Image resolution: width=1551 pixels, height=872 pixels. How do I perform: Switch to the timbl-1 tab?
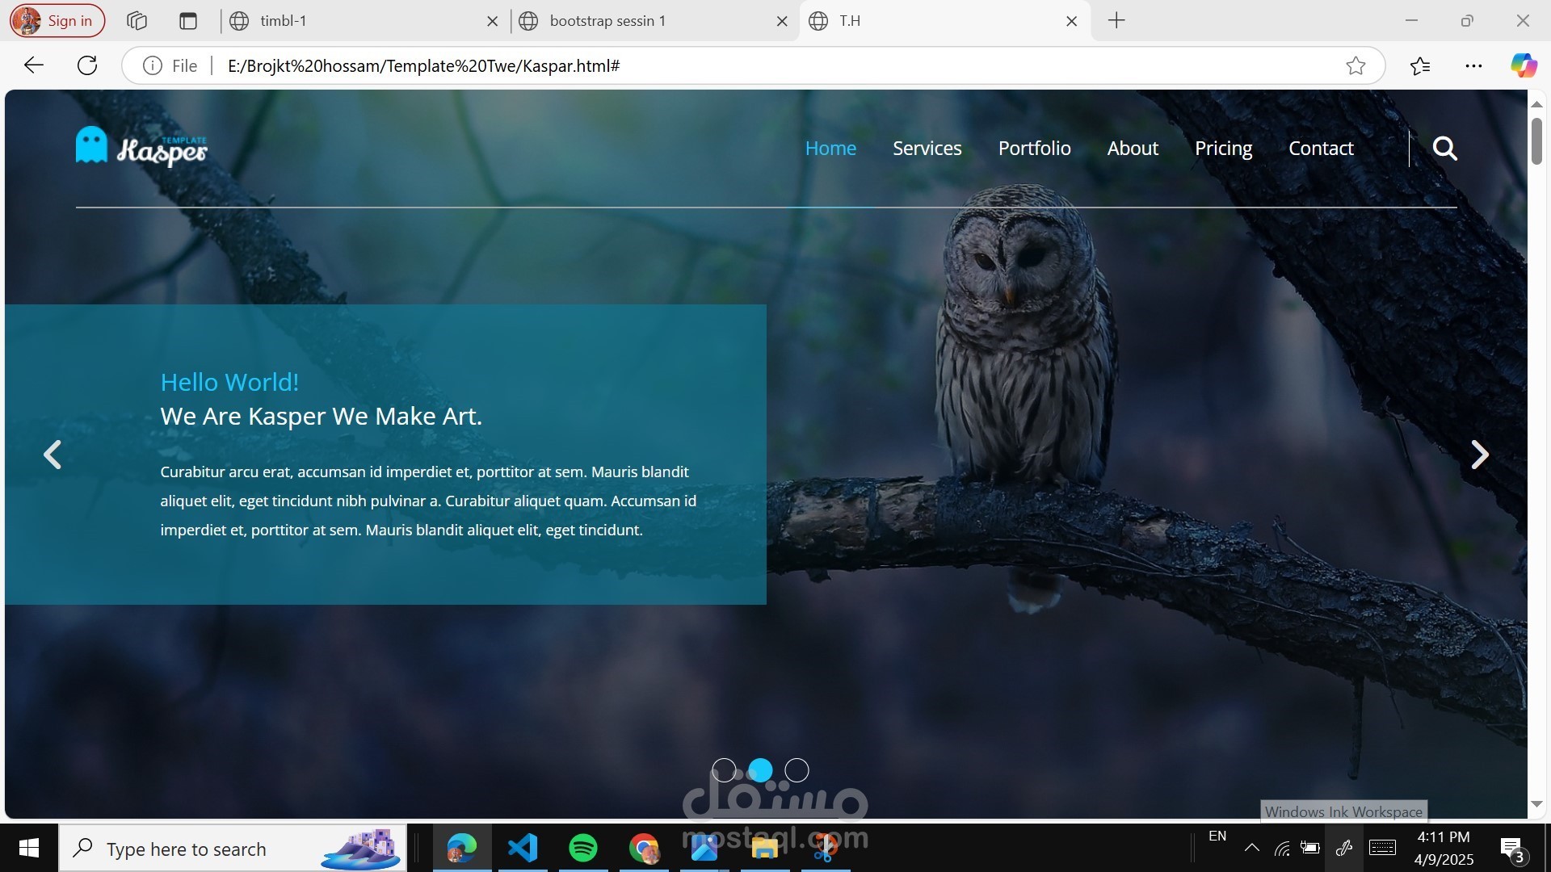pyautogui.click(x=364, y=21)
